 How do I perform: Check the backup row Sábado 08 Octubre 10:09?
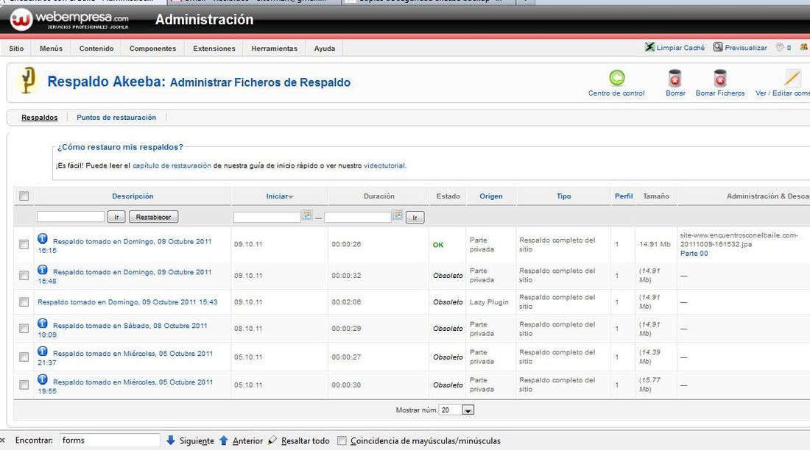coord(24,328)
